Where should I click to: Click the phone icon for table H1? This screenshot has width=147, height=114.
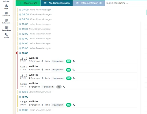73,70
